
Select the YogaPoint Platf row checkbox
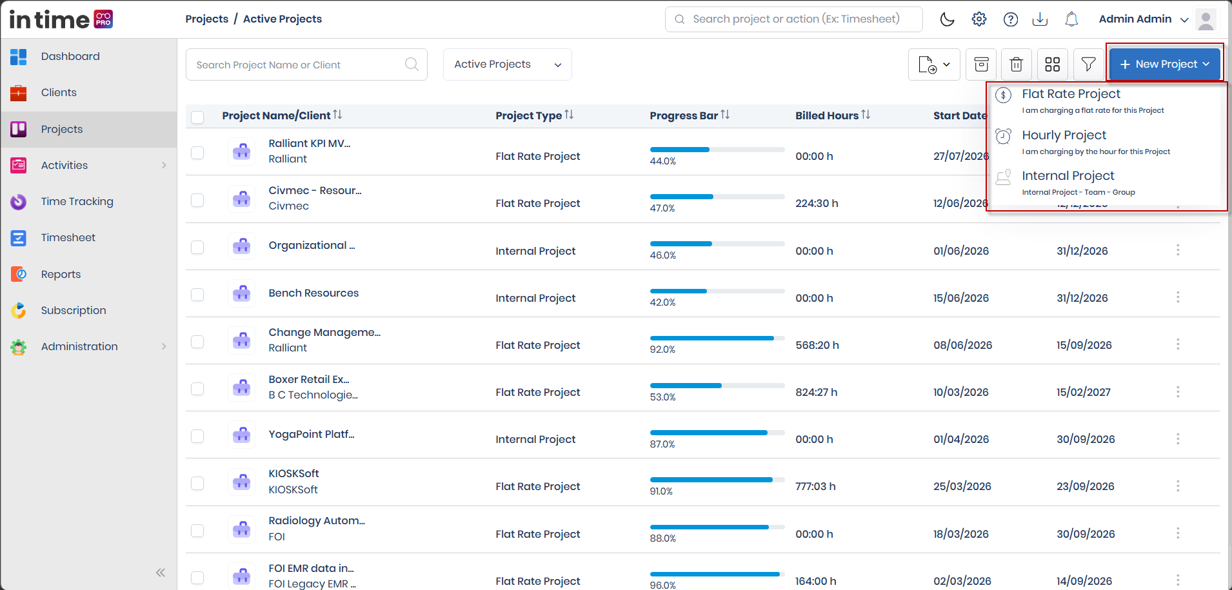[x=197, y=437]
